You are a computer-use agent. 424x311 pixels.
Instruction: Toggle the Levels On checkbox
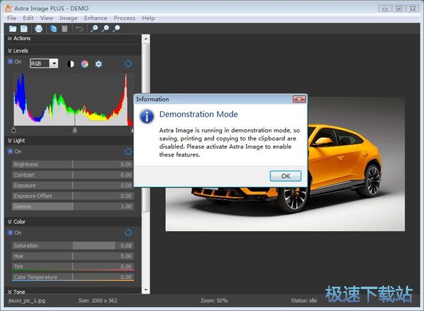coord(10,62)
